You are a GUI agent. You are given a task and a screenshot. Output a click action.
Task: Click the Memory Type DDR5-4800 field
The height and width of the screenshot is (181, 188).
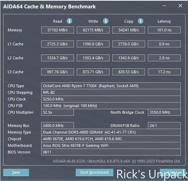pyautogui.click(x=111, y=132)
